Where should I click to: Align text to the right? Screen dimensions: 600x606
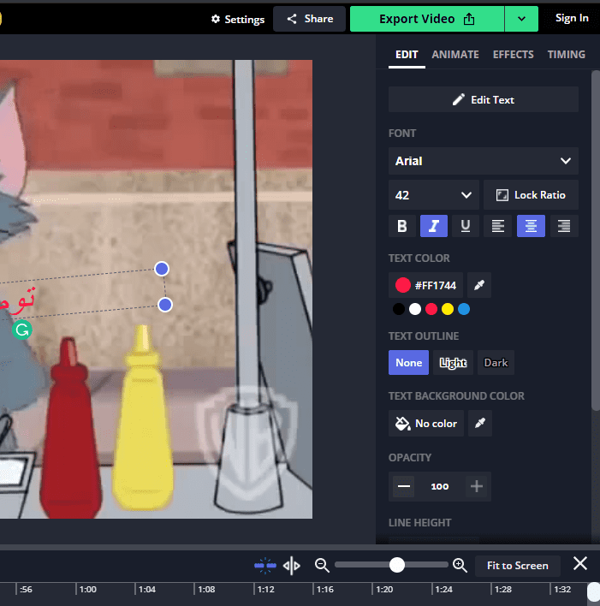(563, 226)
